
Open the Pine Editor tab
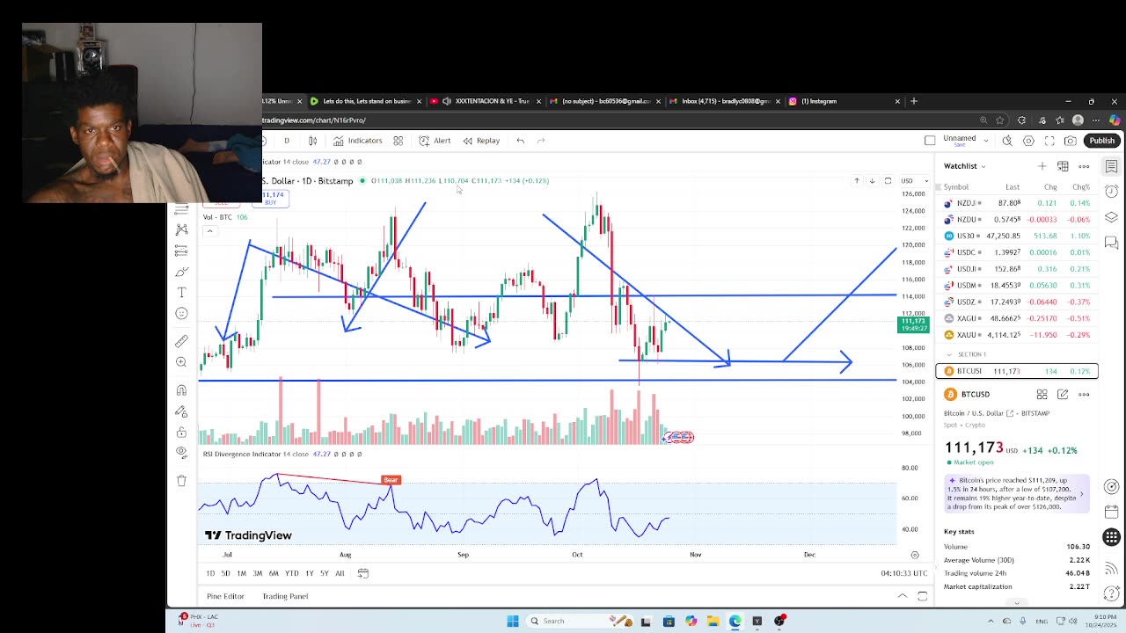point(225,596)
